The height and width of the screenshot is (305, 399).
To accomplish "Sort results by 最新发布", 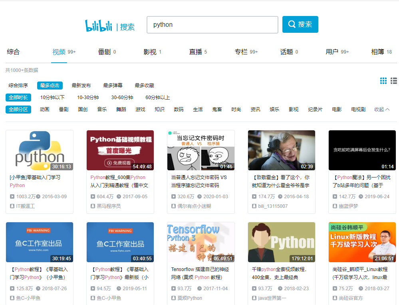I will tap(81, 86).
